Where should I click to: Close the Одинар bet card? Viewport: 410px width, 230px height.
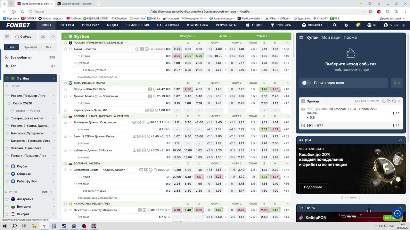point(399,101)
